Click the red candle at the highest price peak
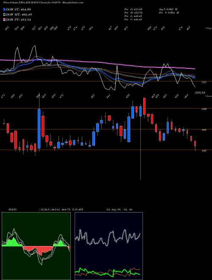The image size is (212, 280). click(x=144, y=106)
